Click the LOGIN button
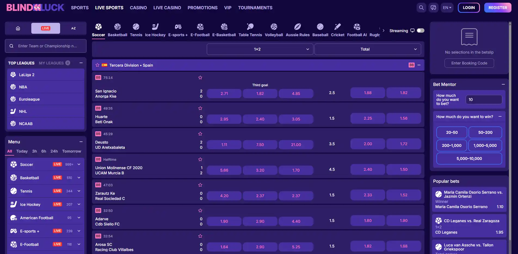518x254 pixels. pyautogui.click(x=469, y=8)
